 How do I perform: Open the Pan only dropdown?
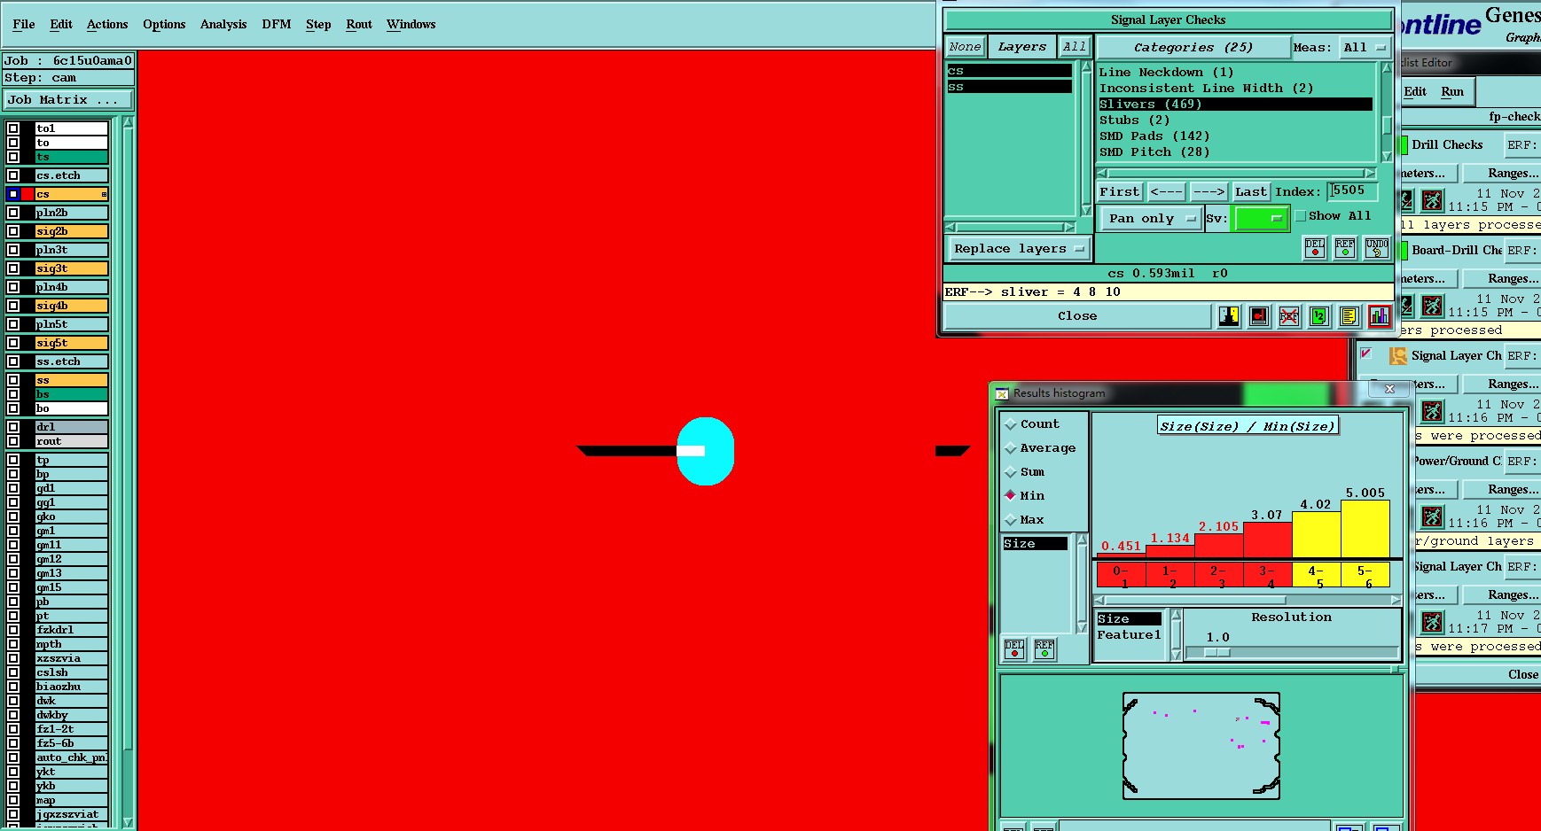(1150, 219)
